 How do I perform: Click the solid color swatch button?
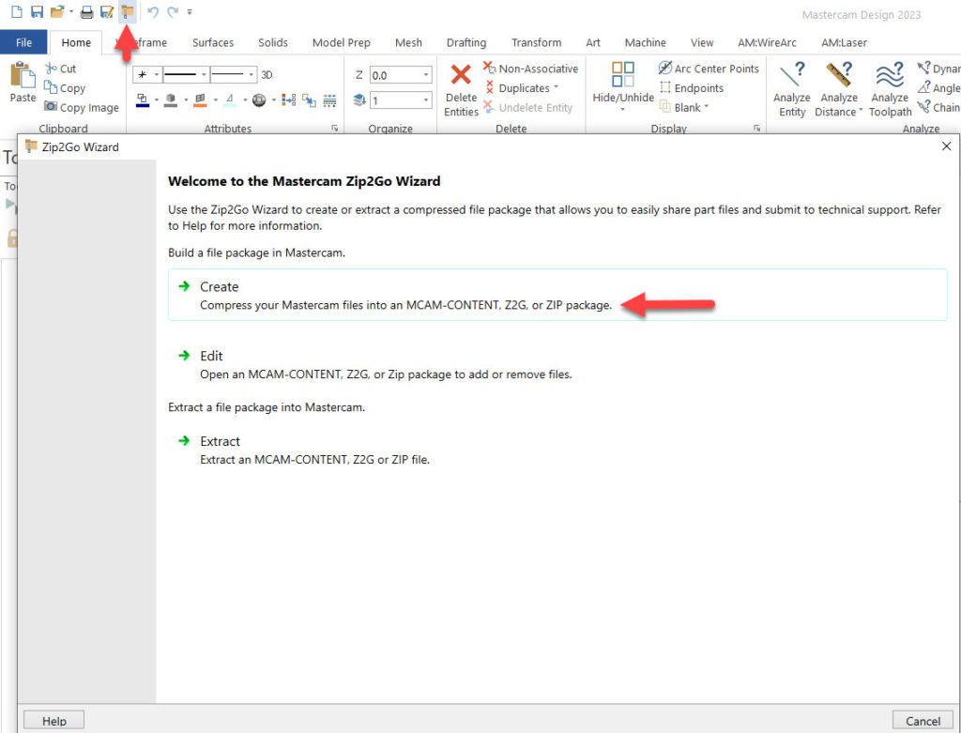[x=171, y=99]
